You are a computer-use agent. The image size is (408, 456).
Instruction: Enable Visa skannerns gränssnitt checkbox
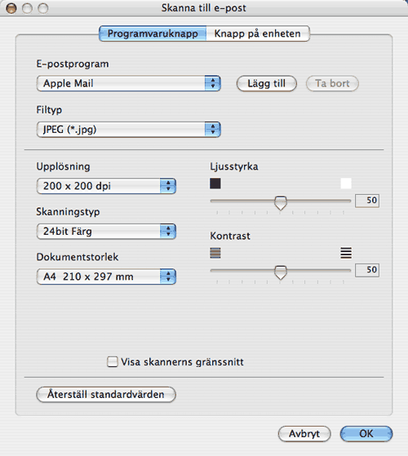pyautogui.click(x=113, y=361)
